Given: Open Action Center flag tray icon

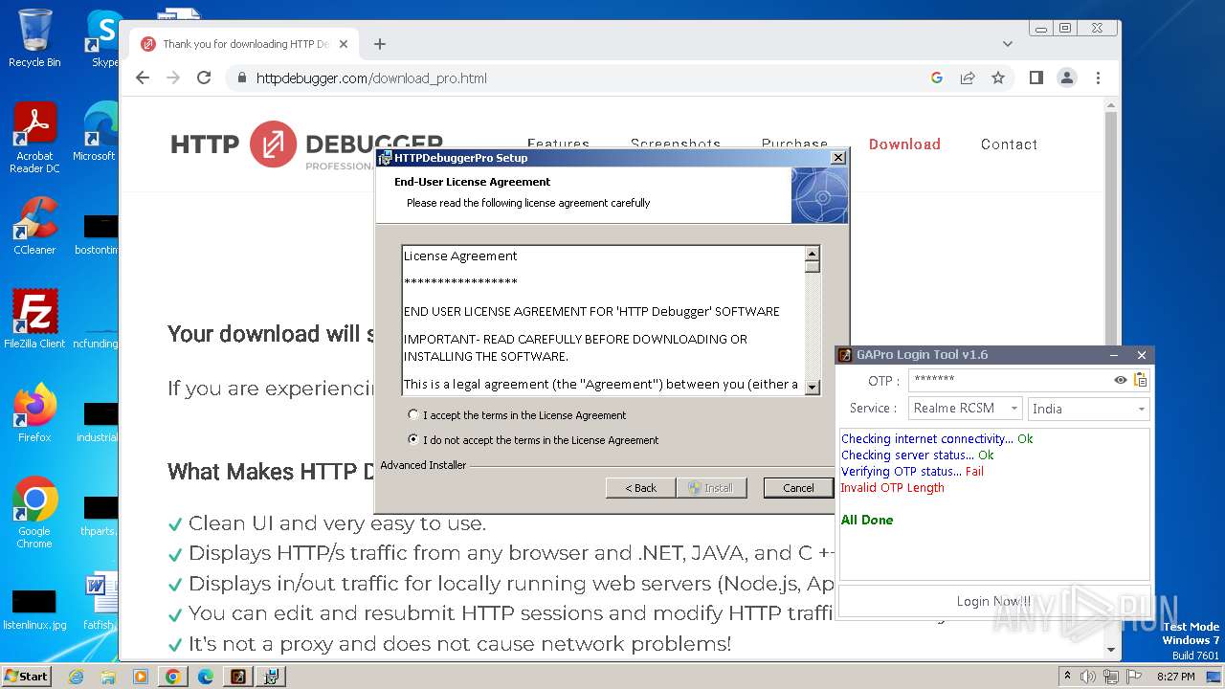Looking at the screenshot, I should (1134, 677).
